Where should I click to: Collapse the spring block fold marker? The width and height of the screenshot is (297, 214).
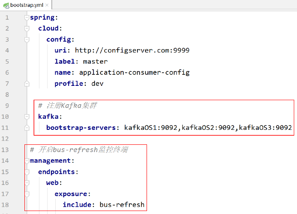click(x=27, y=18)
